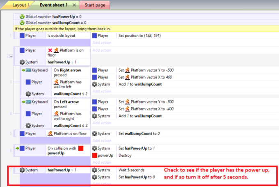Image resolution: width=279 pixels, height=187 pixels.
Task: Collapse event 2 using the minus box
Action: pyautogui.click(x=11, y=56)
